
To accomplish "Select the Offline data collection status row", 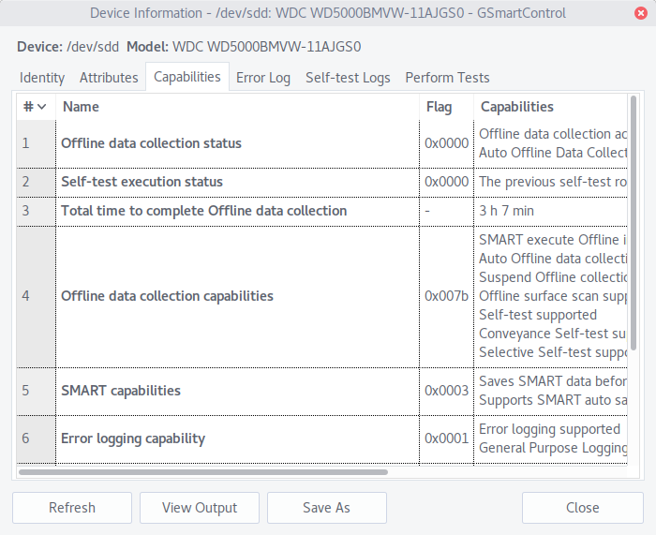I will 321,143.
